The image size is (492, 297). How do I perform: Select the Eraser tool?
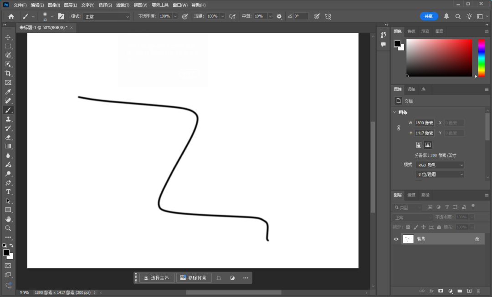pos(8,137)
